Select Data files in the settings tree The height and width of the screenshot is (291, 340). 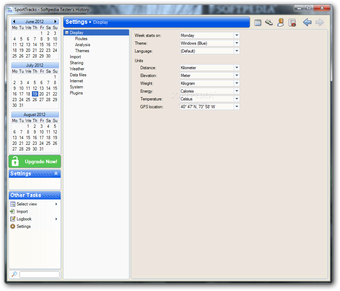click(x=78, y=75)
